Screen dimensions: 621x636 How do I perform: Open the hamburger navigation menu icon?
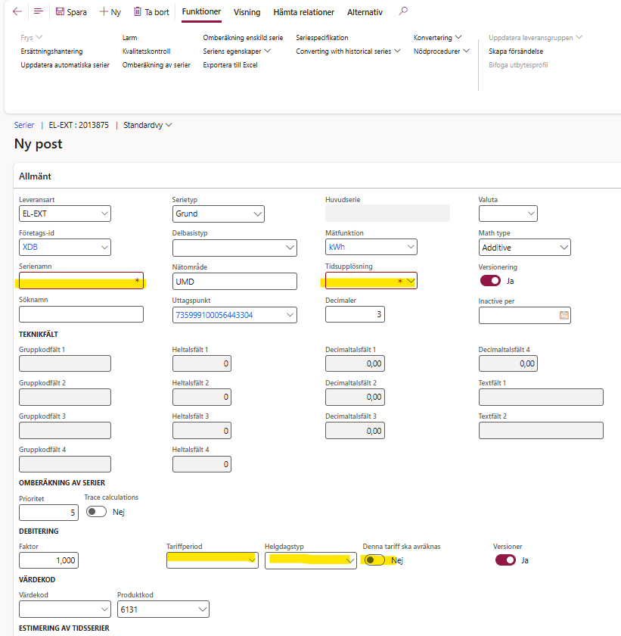[x=39, y=12]
